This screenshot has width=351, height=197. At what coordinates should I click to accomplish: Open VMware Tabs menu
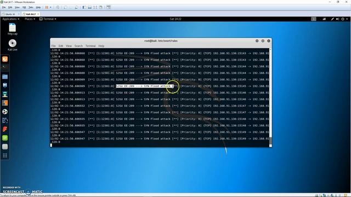31,7
